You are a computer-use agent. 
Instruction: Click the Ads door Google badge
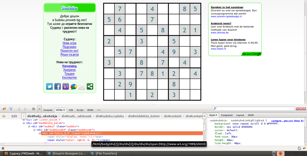(x=252, y=54)
